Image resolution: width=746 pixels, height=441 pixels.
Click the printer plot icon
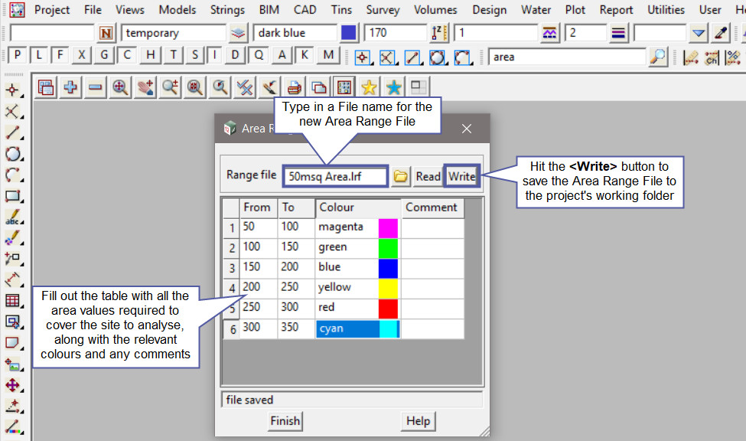click(295, 87)
